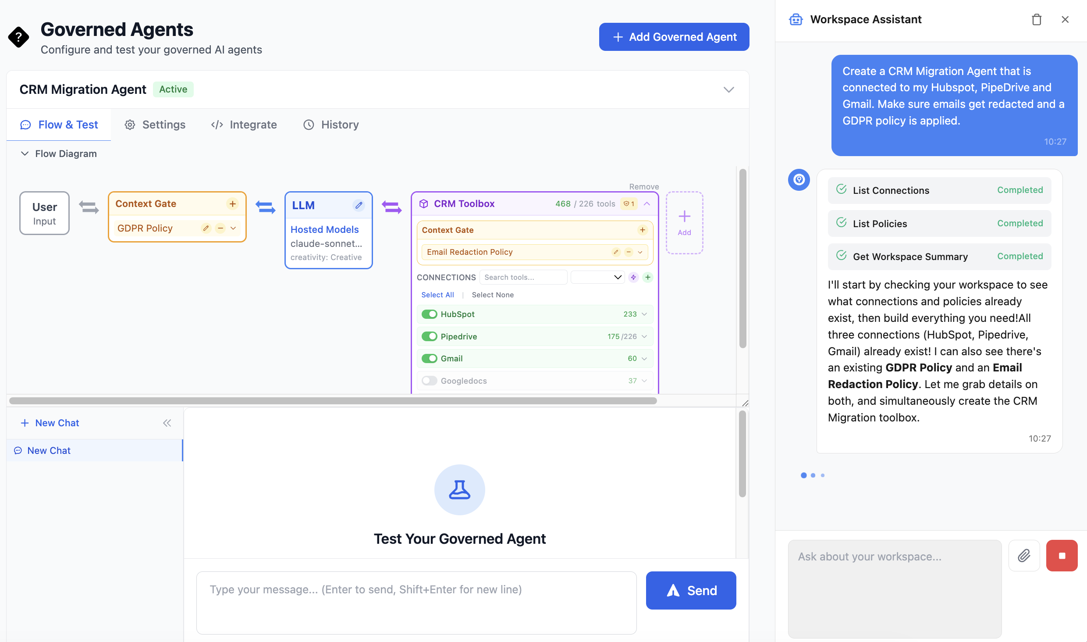This screenshot has height=642, width=1087.
Task: Switch to the Settings tab
Action: pyautogui.click(x=155, y=125)
